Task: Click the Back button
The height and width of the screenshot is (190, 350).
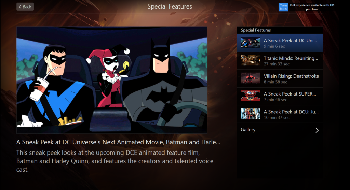Action: point(25,7)
